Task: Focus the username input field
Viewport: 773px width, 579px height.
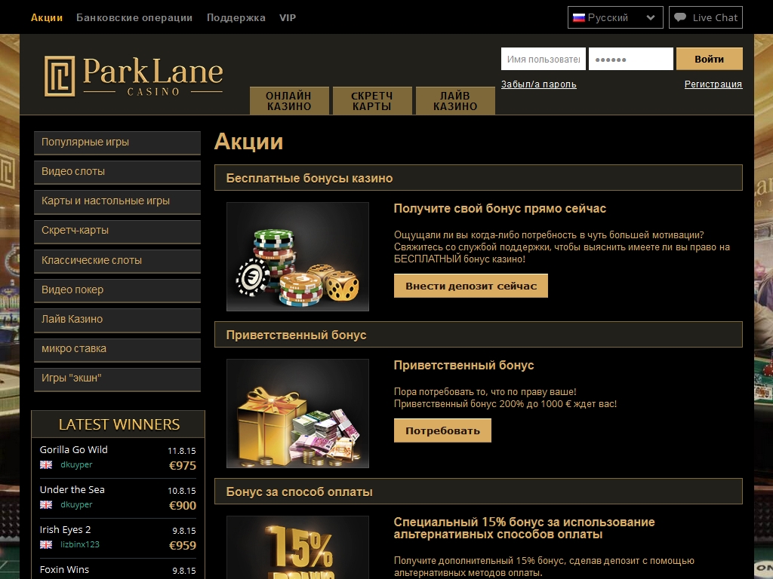Action: click(543, 59)
